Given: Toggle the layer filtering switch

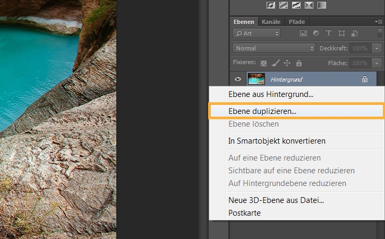Looking at the screenshot, I should [380, 33].
